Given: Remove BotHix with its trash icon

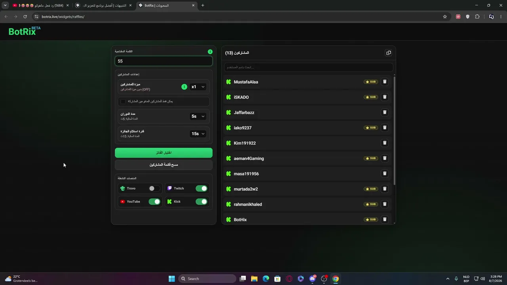Looking at the screenshot, I should tap(384, 219).
